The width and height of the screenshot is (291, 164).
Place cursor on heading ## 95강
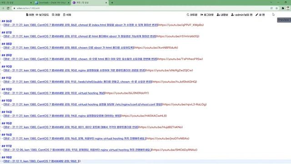(7, 123)
